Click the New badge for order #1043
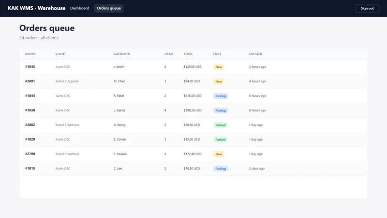 (x=219, y=67)
